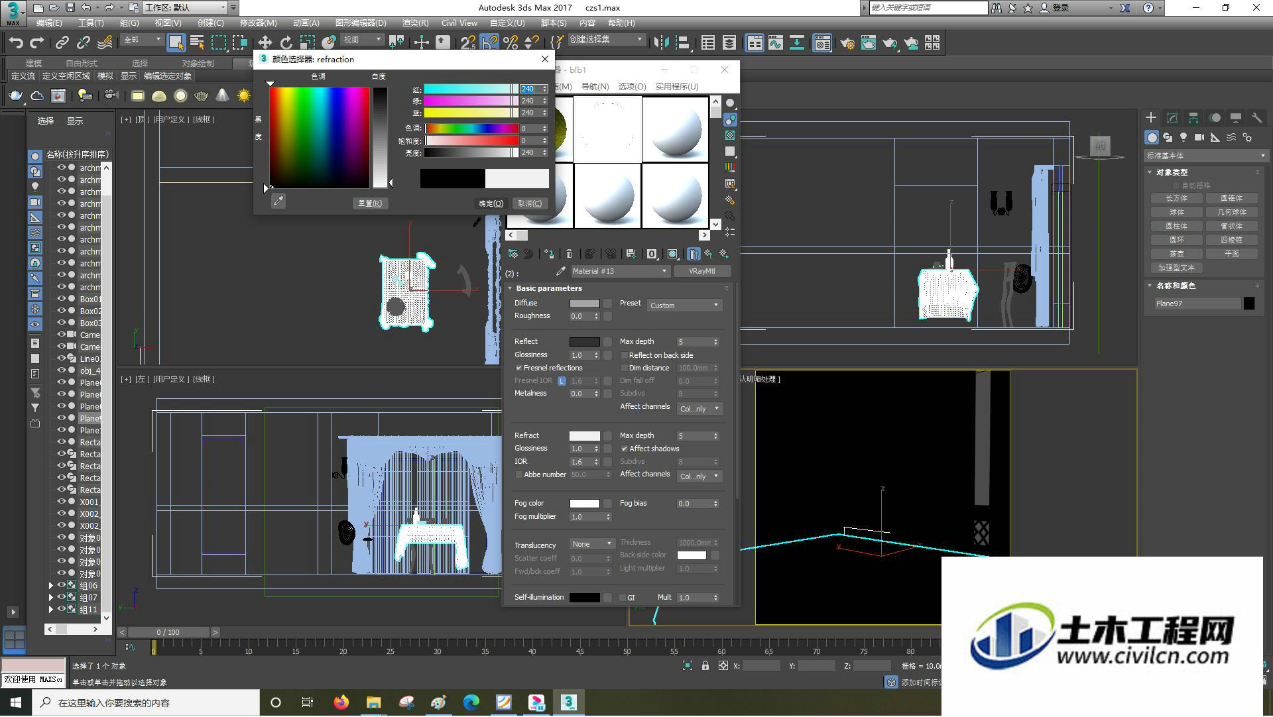Enable the Self-illumination GI checkbox

[623, 598]
